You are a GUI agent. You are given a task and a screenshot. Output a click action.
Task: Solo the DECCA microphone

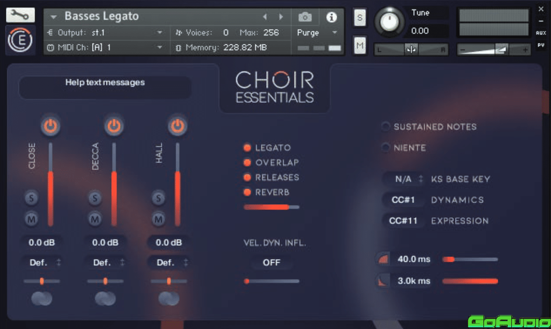tap(95, 198)
